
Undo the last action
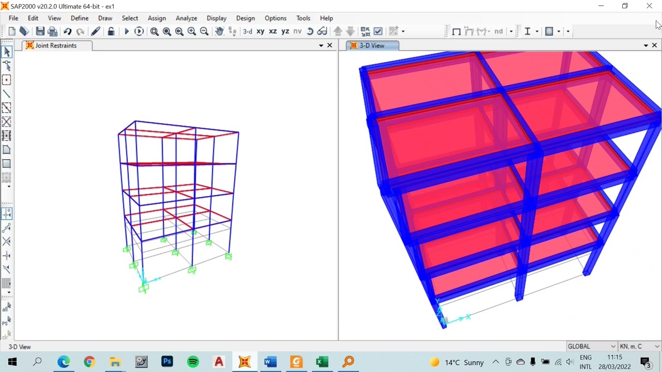click(67, 32)
